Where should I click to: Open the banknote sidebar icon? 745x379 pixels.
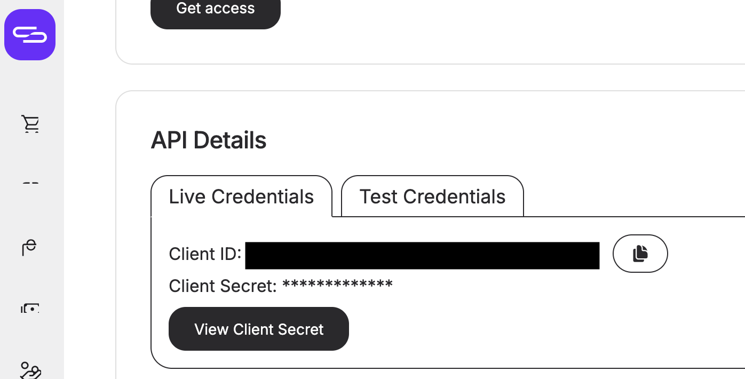30,308
